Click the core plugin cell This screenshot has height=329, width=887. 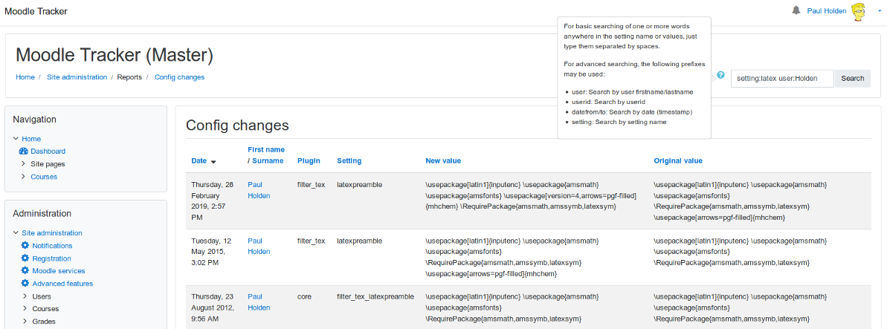pos(304,296)
